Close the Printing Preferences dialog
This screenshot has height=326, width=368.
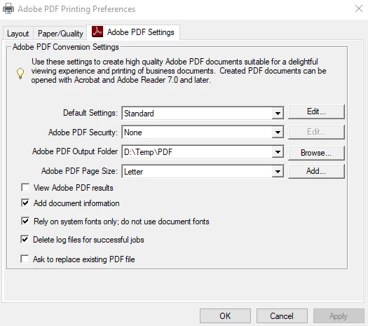359,8
